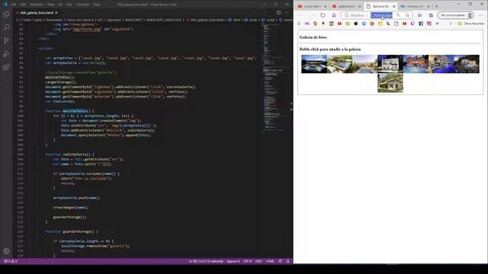This screenshot has height=274, width=488.
Task: Click the 'function subirGaleria()' code line
Action: tap(69, 155)
